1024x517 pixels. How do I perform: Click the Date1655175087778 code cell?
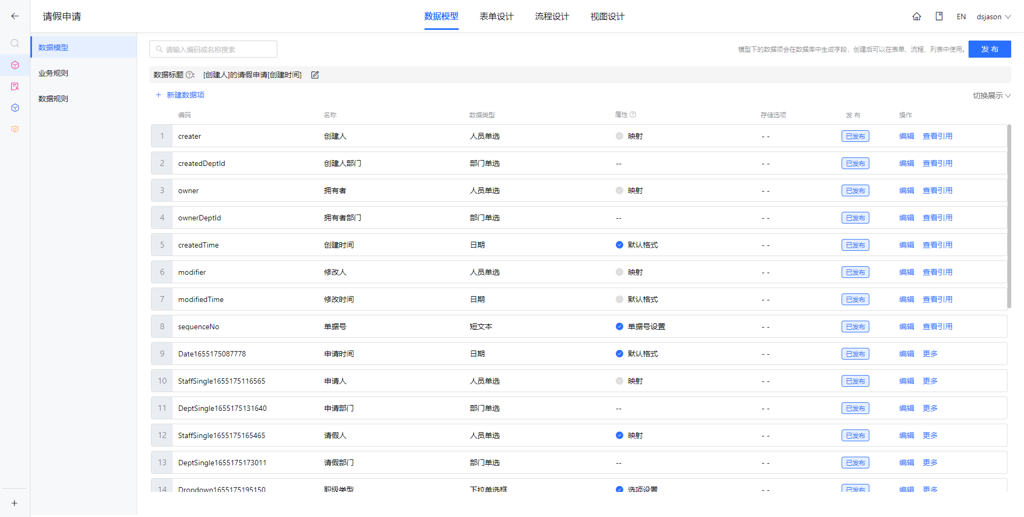(x=212, y=354)
